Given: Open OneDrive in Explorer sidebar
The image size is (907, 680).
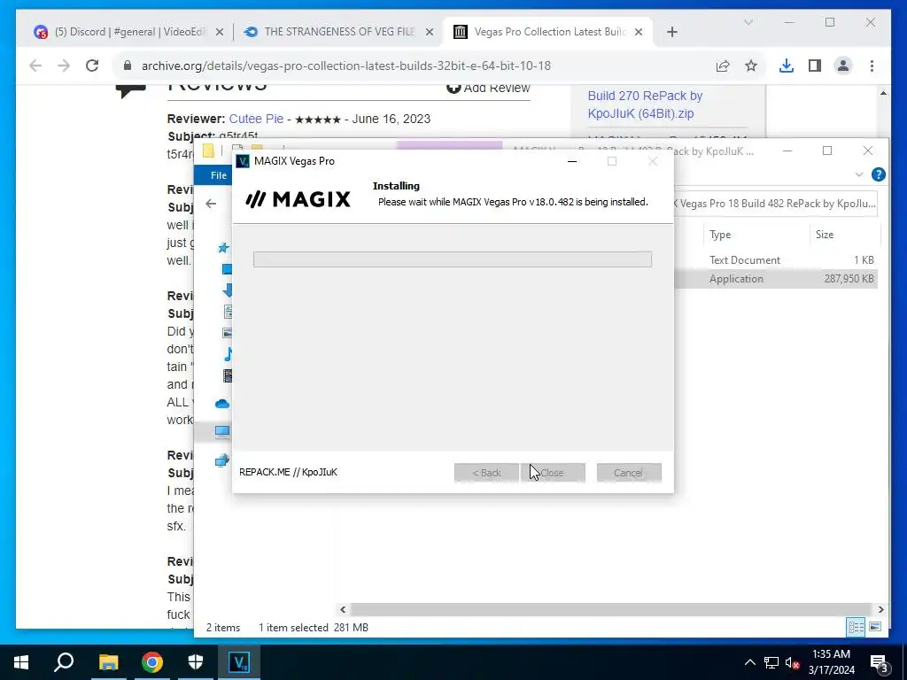Looking at the screenshot, I should click(x=222, y=404).
